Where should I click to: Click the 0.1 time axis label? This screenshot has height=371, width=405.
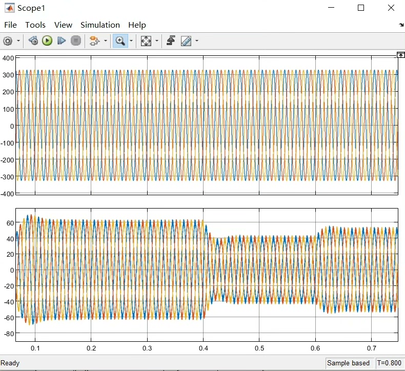35,348
